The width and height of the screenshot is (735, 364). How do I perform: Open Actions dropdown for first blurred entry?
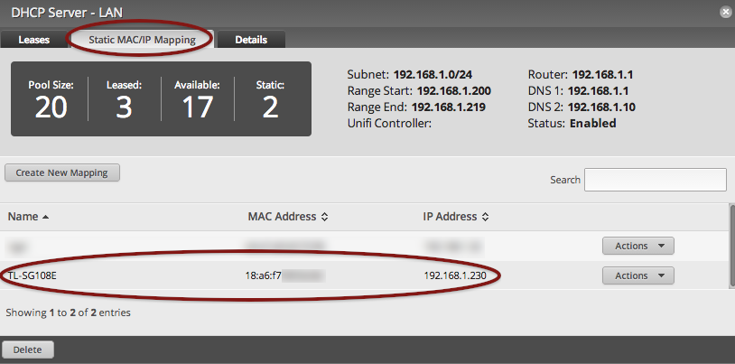638,246
